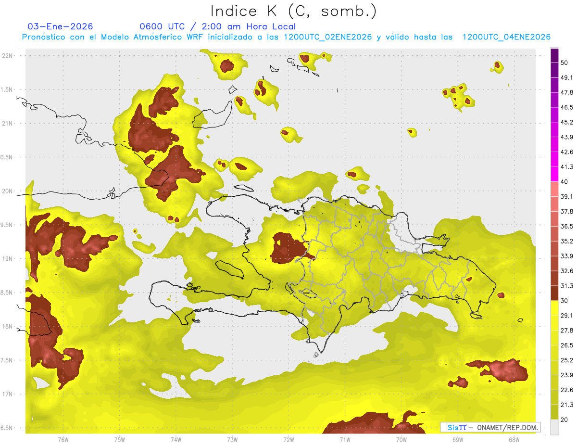
Task: Click the "21N" latitude label
Action: [x=7, y=123]
